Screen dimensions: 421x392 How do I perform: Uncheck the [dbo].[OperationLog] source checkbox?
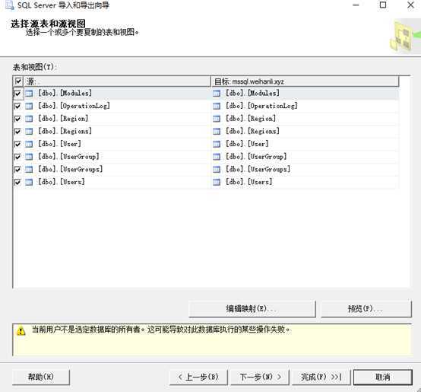(x=17, y=106)
